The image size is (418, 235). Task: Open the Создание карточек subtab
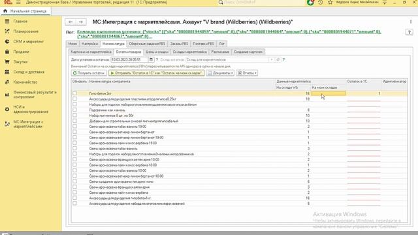pos(248,52)
